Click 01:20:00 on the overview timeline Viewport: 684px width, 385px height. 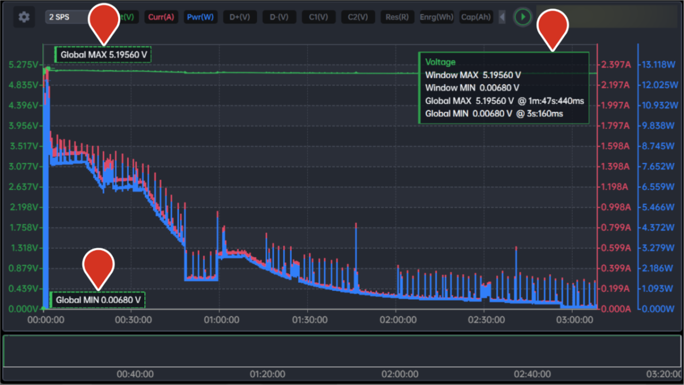(x=267, y=374)
